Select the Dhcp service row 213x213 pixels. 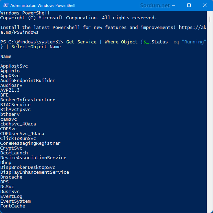(x=6, y=163)
